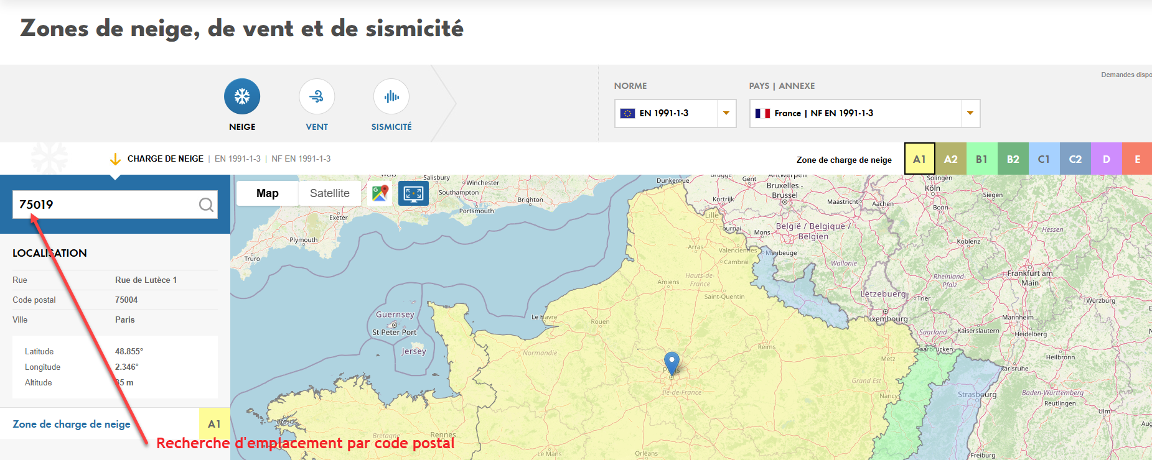Click latitude value 48.855°
1152x460 pixels.
(x=129, y=351)
